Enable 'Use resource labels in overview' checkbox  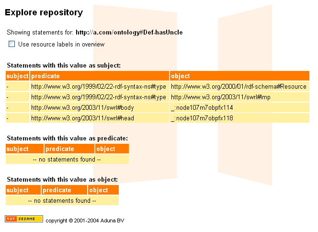click(12, 44)
